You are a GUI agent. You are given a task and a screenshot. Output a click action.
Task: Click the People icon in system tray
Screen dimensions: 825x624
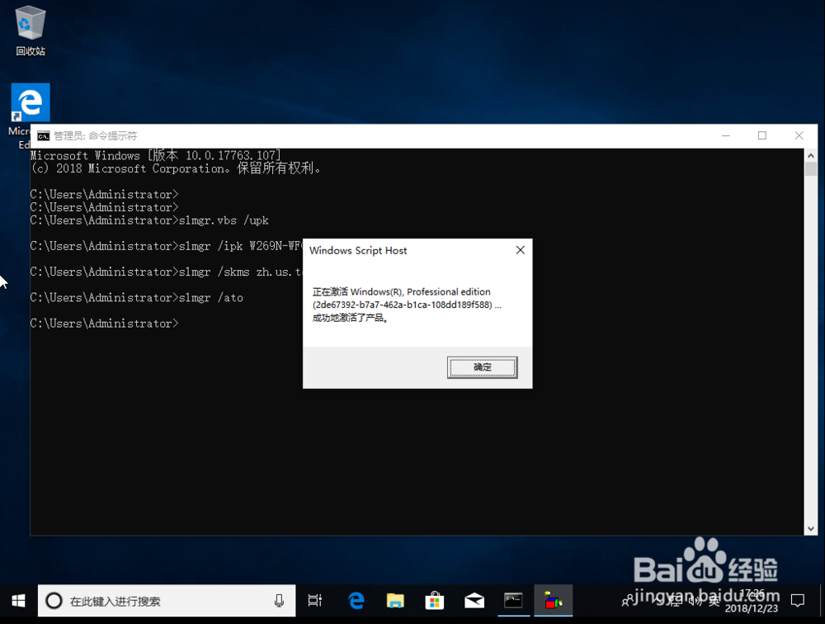[x=627, y=601]
